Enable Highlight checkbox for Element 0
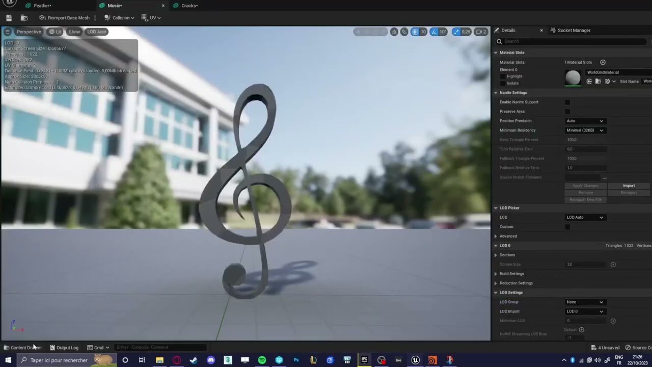Screen dimensions: 652x367 (x=503, y=76)
